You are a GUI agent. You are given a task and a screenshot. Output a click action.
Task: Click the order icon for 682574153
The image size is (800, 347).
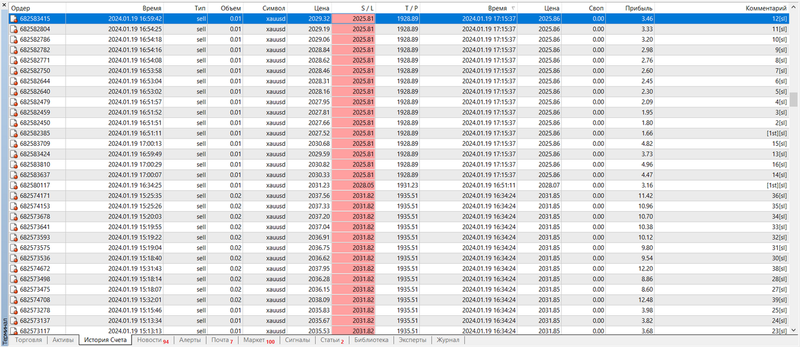(14, 206)
